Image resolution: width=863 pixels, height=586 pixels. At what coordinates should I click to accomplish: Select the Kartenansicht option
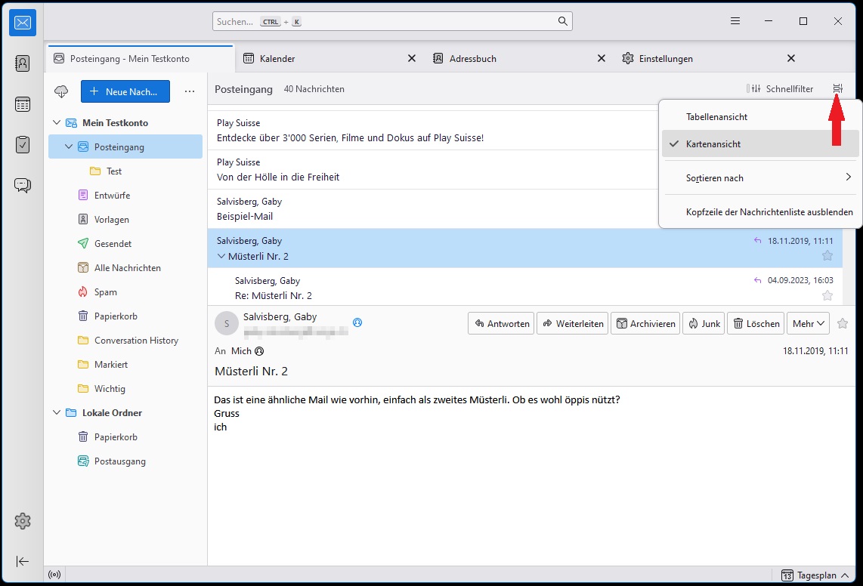pos(713,143)
